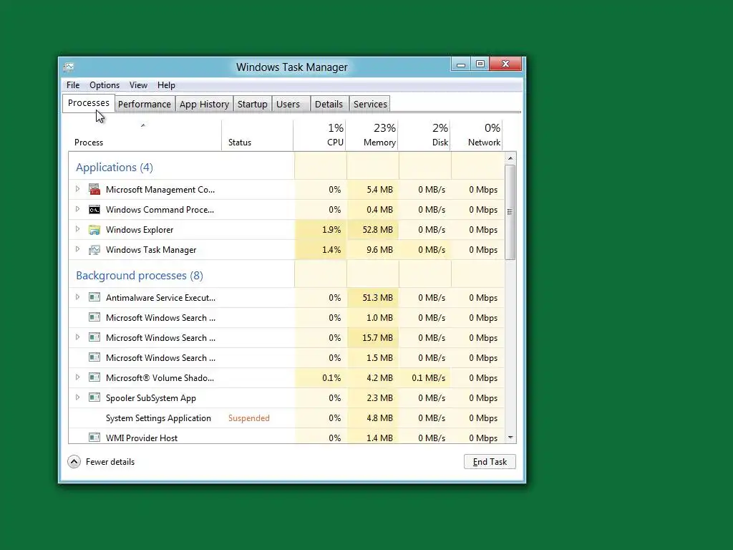
Task: Expand the Windows Command Processor entry
Action: [77, 209]
